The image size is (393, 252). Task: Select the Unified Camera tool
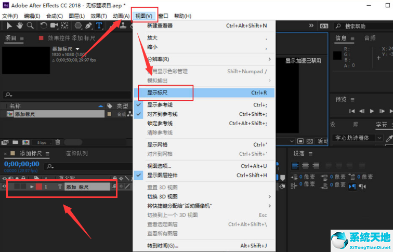click(54, 25)
